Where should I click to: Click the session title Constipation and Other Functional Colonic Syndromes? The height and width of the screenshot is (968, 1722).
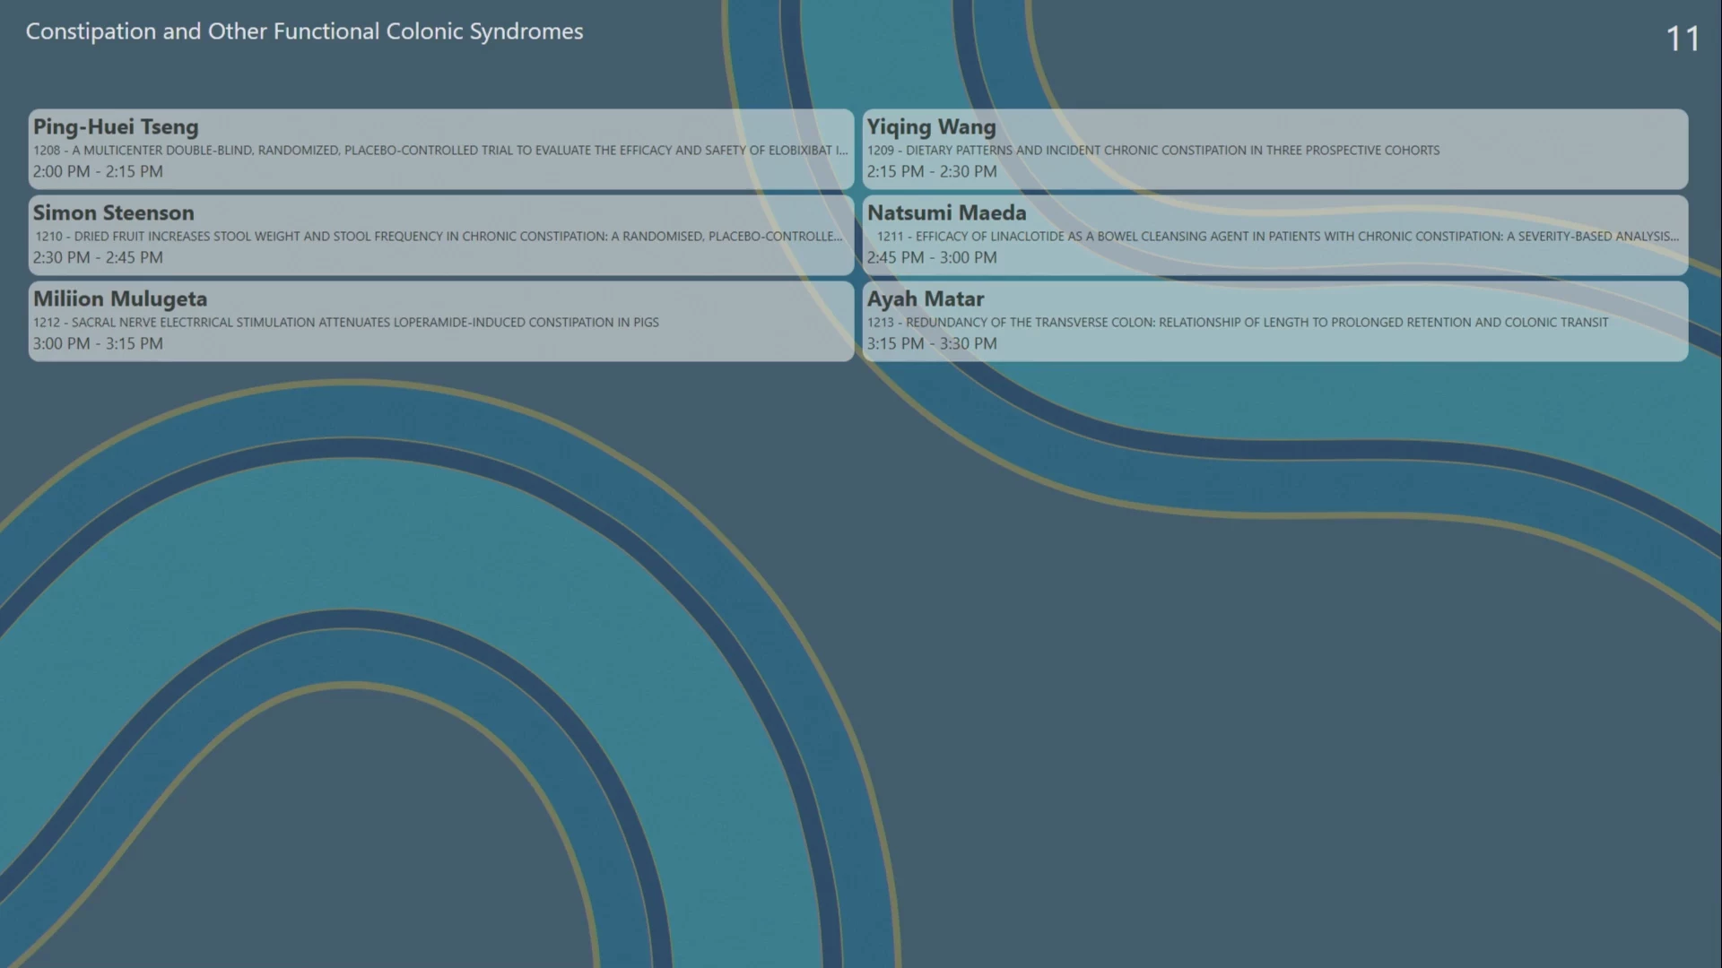[x=304, y=31]
